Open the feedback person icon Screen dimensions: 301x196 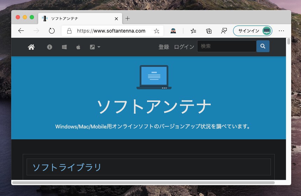224,31
